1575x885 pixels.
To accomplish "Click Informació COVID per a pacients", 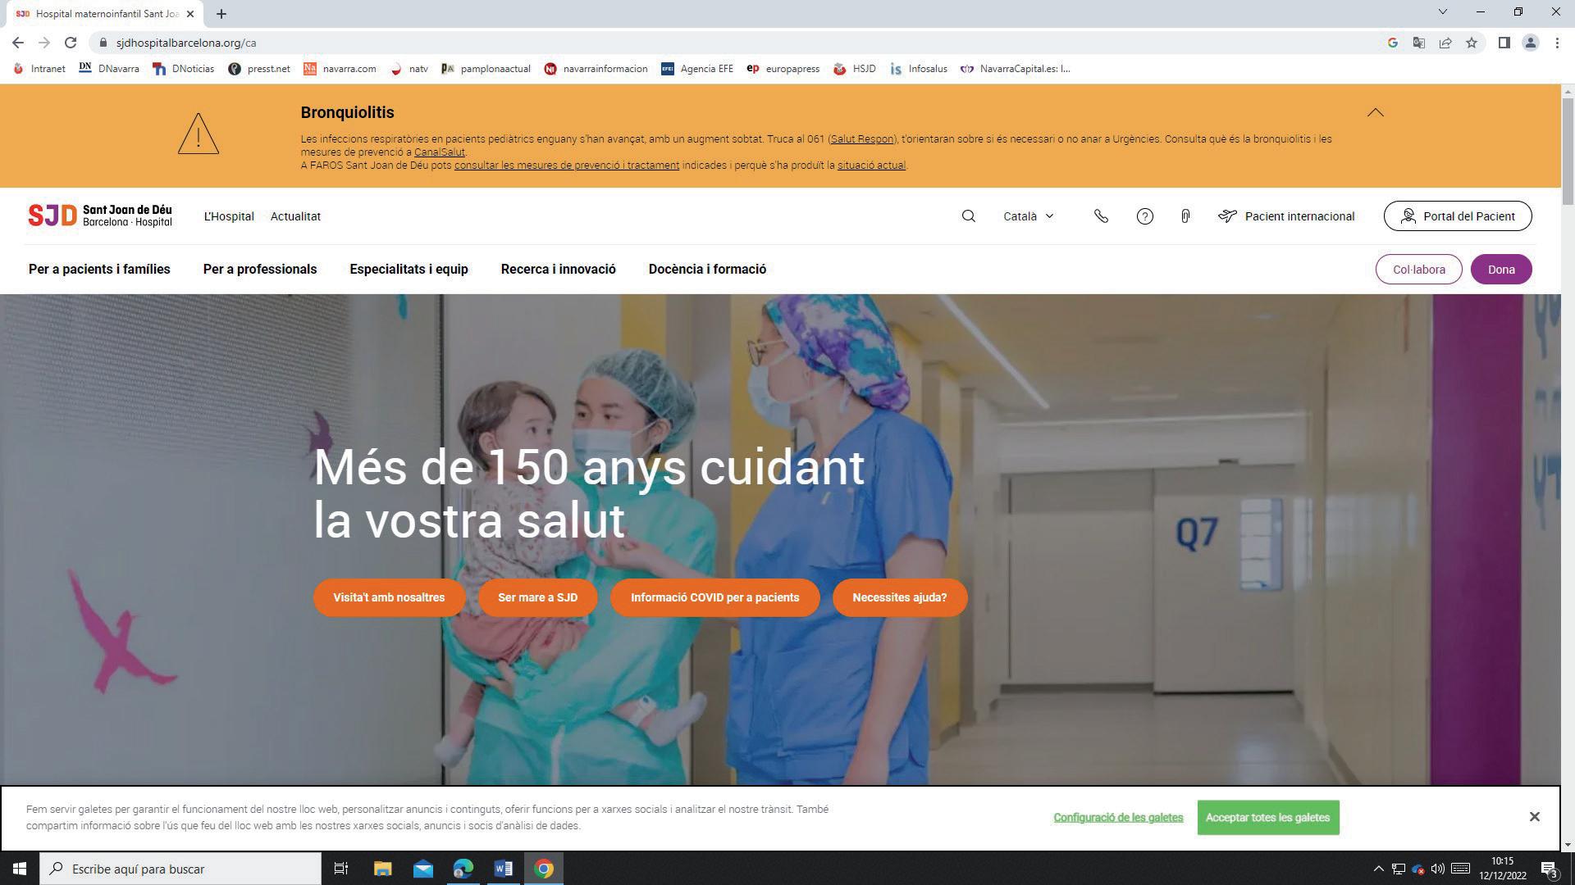I will click(x=714, y=597).
